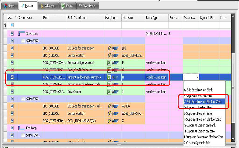Viewport: 239px width, 148px height.
Task: Click screen icon beside first SAPMF05A row
Action: point(23,41)
